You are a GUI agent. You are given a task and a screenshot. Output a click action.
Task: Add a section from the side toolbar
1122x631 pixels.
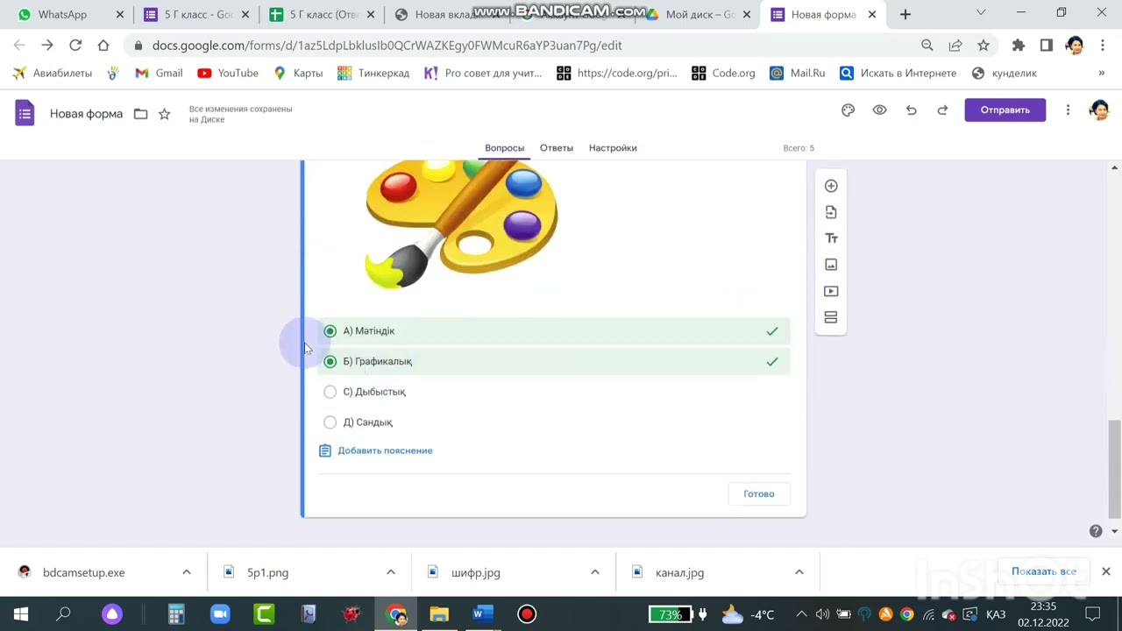(x=831, y=317)
